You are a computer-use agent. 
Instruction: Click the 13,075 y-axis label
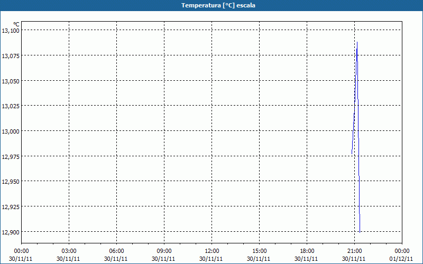[11, 56]
